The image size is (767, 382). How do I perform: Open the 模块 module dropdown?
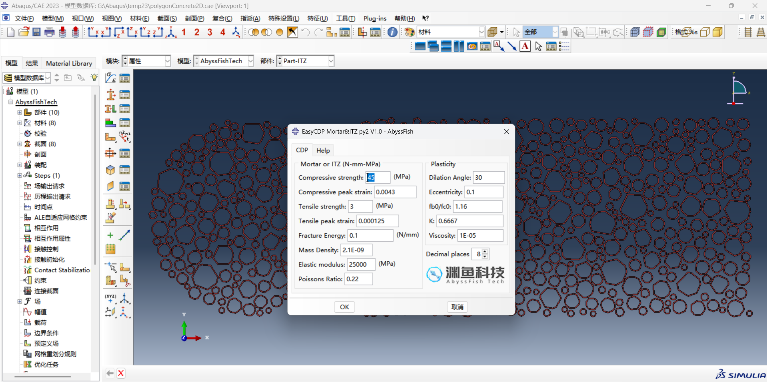tap(146, 61)
